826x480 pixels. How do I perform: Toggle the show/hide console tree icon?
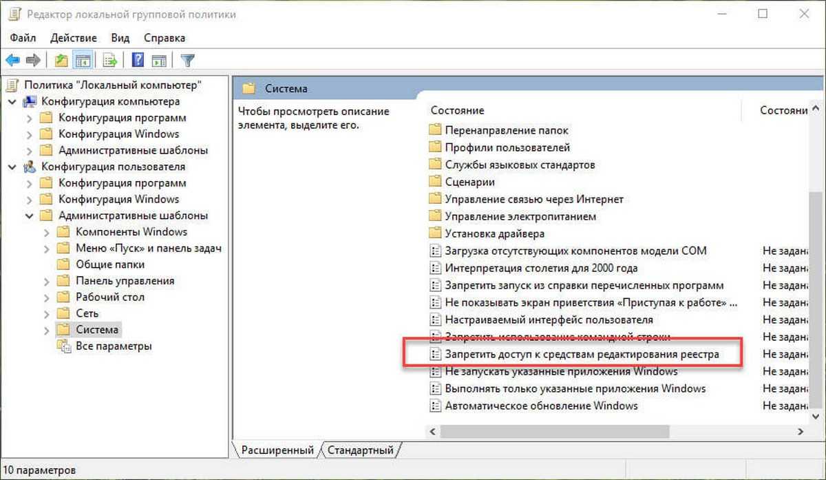83,61
